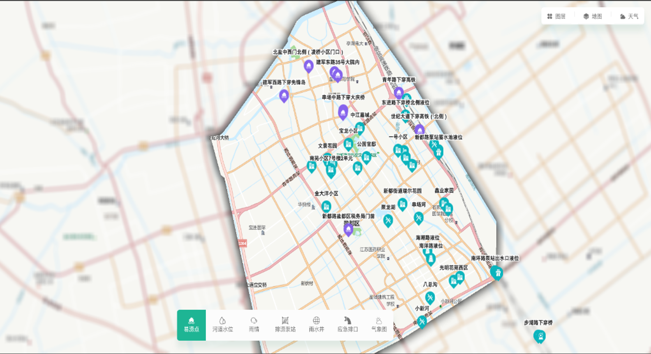651x354 pixels.
Task: Open the 气象图 weather map
Action: (x=378, y=325)
